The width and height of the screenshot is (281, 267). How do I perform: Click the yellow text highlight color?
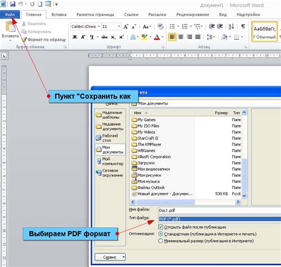pyautogui.click(x=145, y=37)
